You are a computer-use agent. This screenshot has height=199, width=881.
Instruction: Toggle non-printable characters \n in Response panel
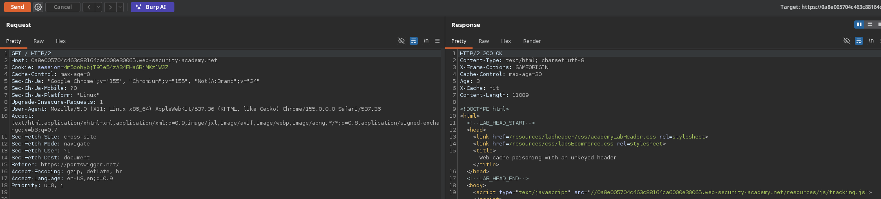pyautogui.click(x=871, y=41)
